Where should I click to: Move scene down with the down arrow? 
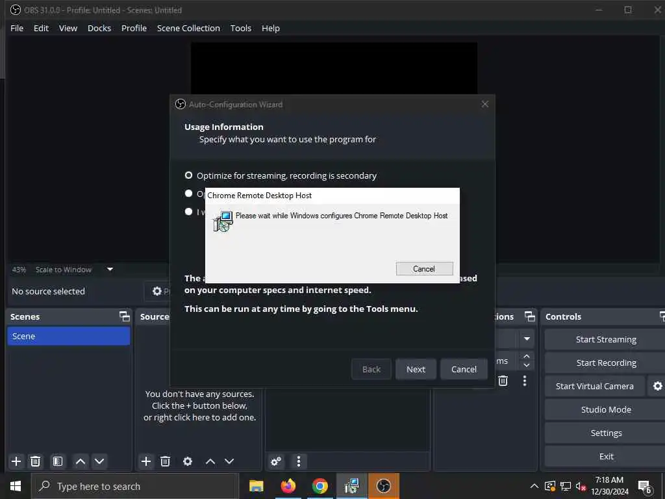pyautogui.click(x=99, y=461)
